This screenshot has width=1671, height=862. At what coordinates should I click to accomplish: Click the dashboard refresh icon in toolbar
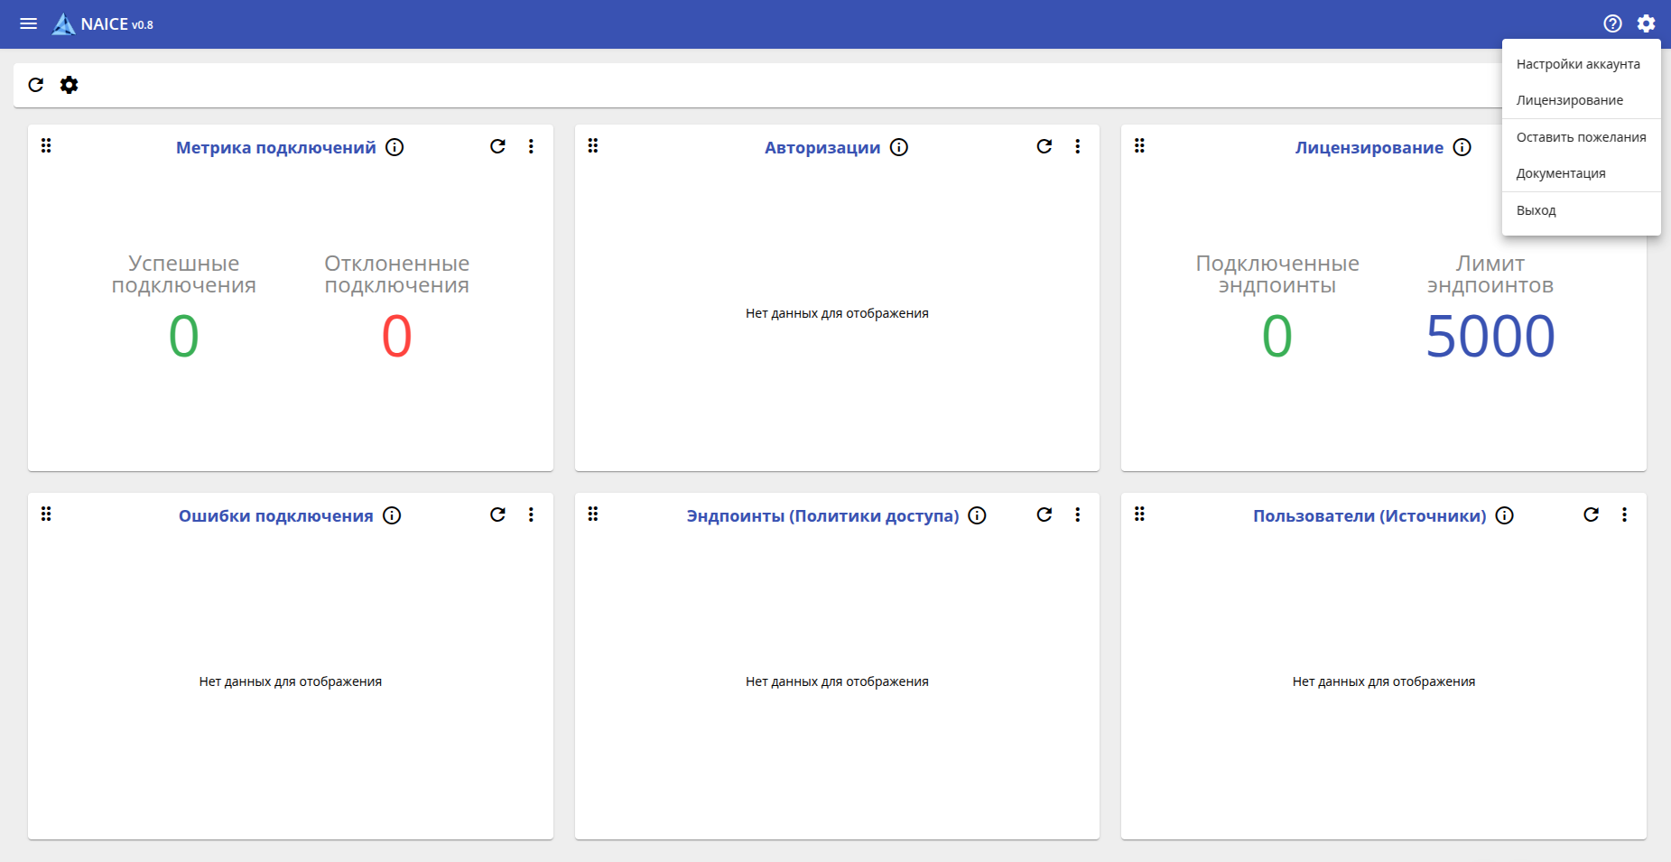pyautogui.click(x=36, y=85)
